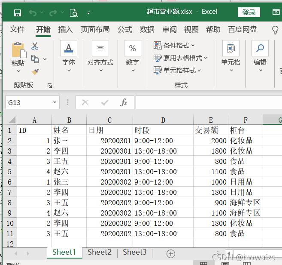The image size is (282, 265).
Task: Click the cell containing 姓名
Action: coord(69,130)
